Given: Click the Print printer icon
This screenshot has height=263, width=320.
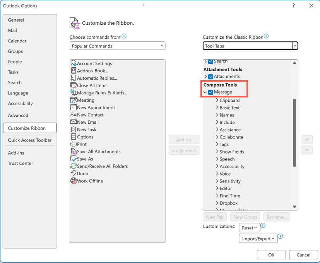Looking at the screenshot, I should [74, 144].
